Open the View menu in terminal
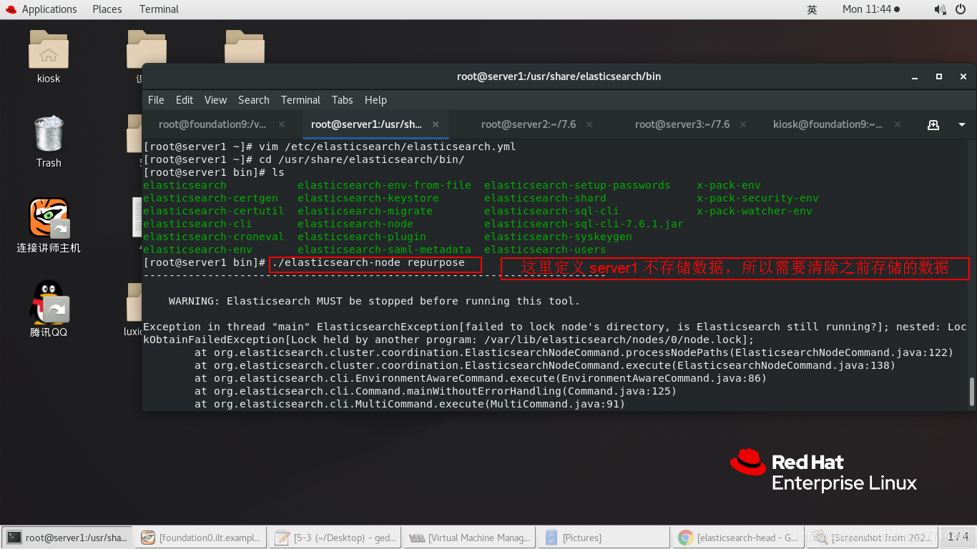Viewport: 977px width, 549px height. tap(215, 100)
